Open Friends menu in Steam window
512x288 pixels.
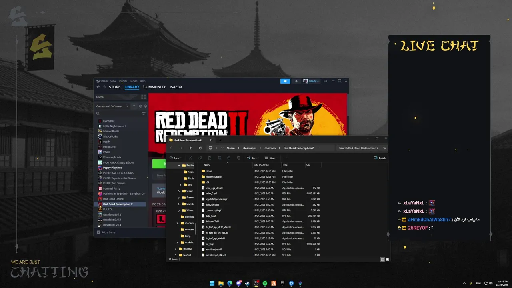pos(122,81)
